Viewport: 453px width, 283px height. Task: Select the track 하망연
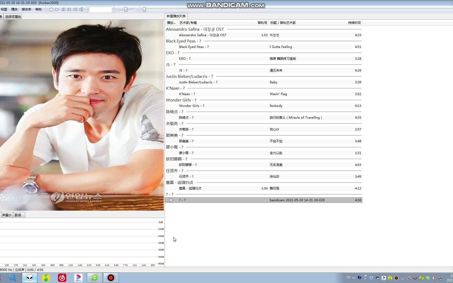point(263,35)
